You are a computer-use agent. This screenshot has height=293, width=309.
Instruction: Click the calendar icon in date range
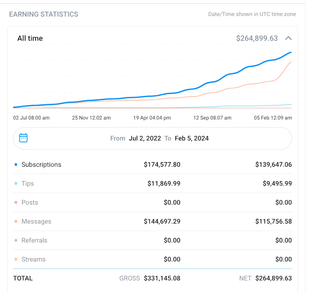24,138
